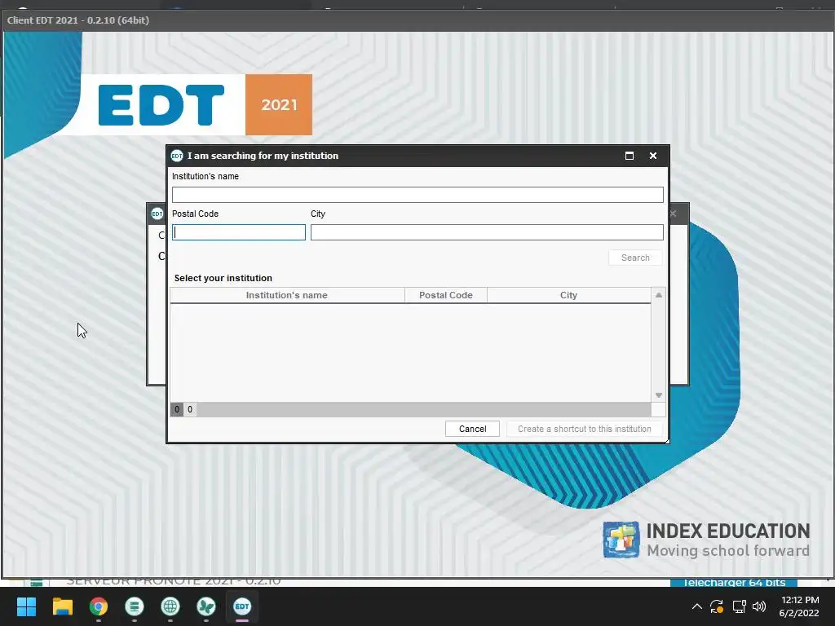Click the sync status tray icon
835x626 pixels.
tap(717, 606)
